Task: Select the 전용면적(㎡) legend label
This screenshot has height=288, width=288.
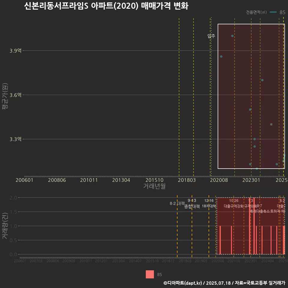Action: click(256, 12)
